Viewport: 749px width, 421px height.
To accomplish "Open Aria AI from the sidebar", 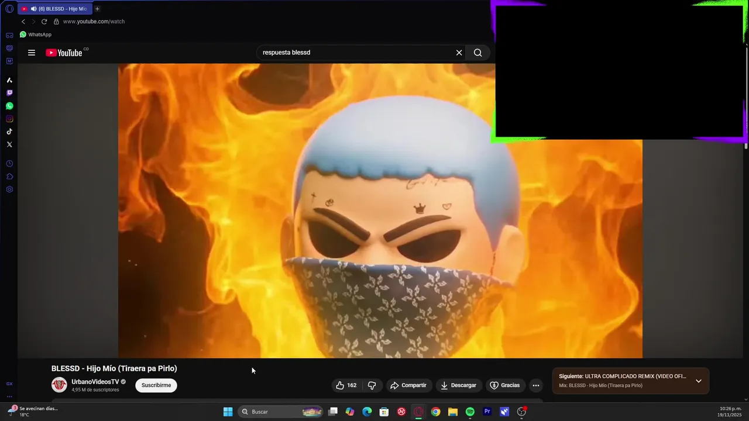I will 9,80.
